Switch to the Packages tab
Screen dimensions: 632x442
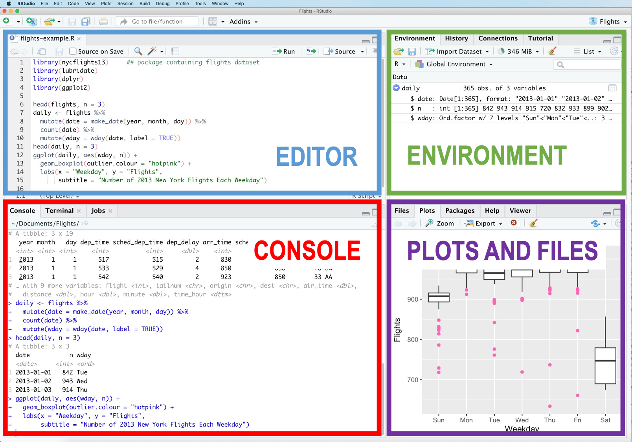click(x=459, y=211)
